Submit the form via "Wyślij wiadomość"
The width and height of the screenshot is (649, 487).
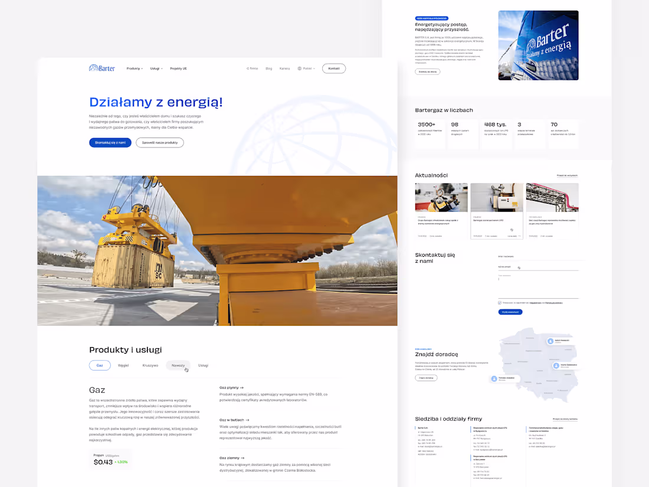pyautogui.click(x=510, y=312)
